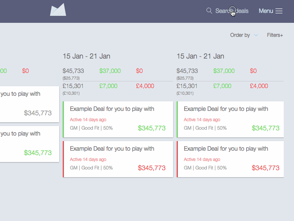Open the Filters+ options
The width and height of the screenshot is (294, 221).
pos(275,35)
